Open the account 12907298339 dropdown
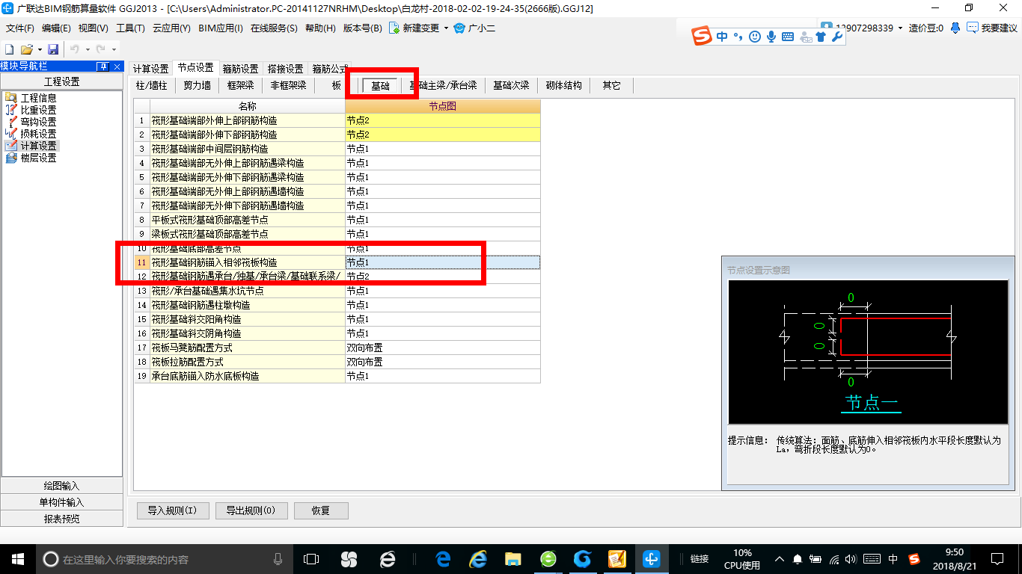Viewport: 1022px width, 574px height. pyautogui.click(x=900, y=28)
